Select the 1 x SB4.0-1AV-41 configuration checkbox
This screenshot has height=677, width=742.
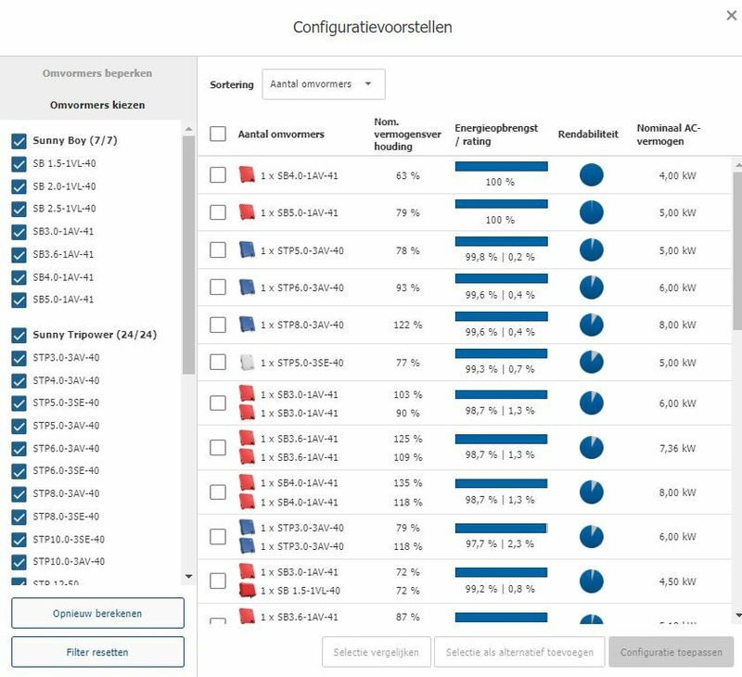point(218,175)
